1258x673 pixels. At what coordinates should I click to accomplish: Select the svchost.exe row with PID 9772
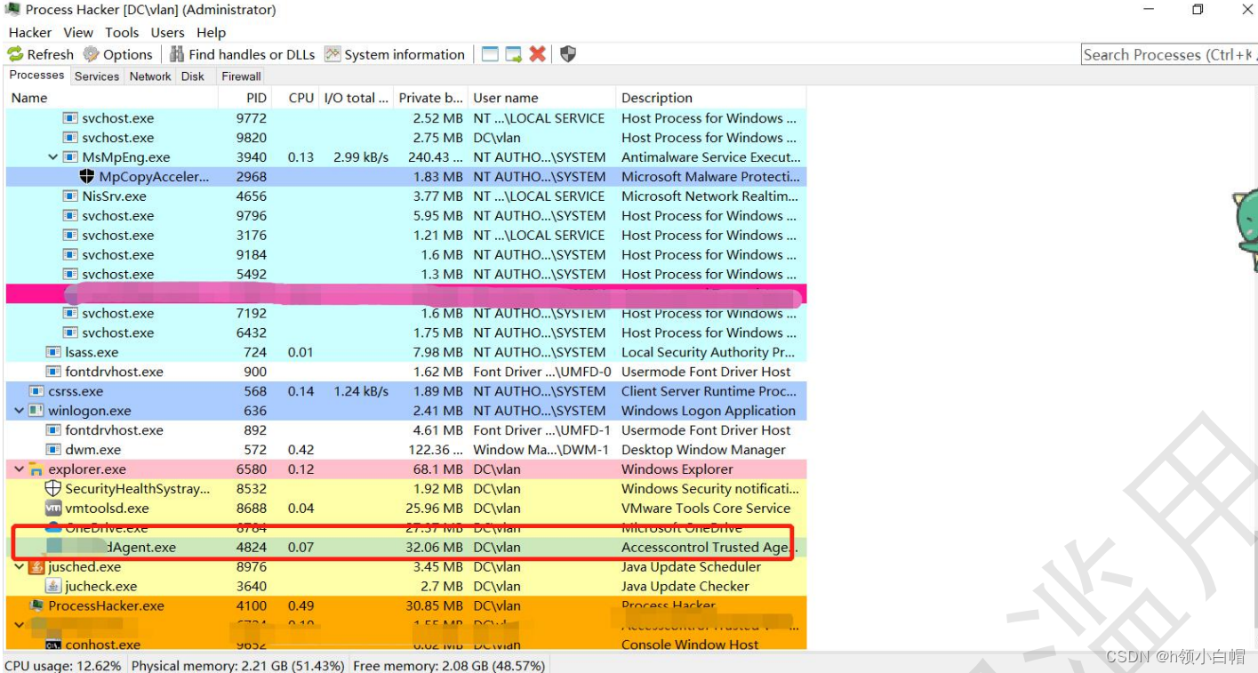click(405, 118)
